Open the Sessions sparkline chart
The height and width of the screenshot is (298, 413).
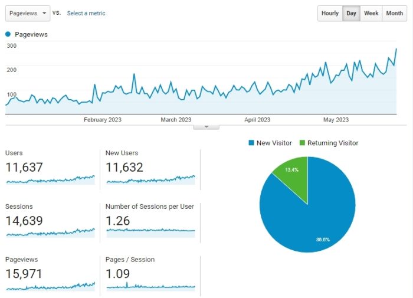click(50, 232)
